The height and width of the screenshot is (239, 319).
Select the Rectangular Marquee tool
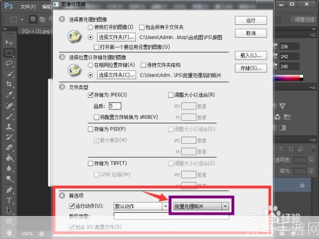pos(9,52)
